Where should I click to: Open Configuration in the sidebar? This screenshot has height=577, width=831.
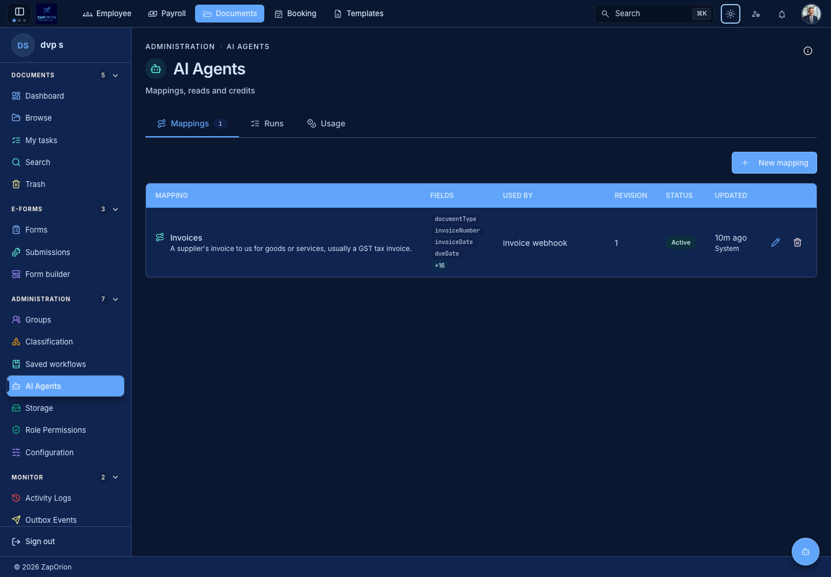65,452
